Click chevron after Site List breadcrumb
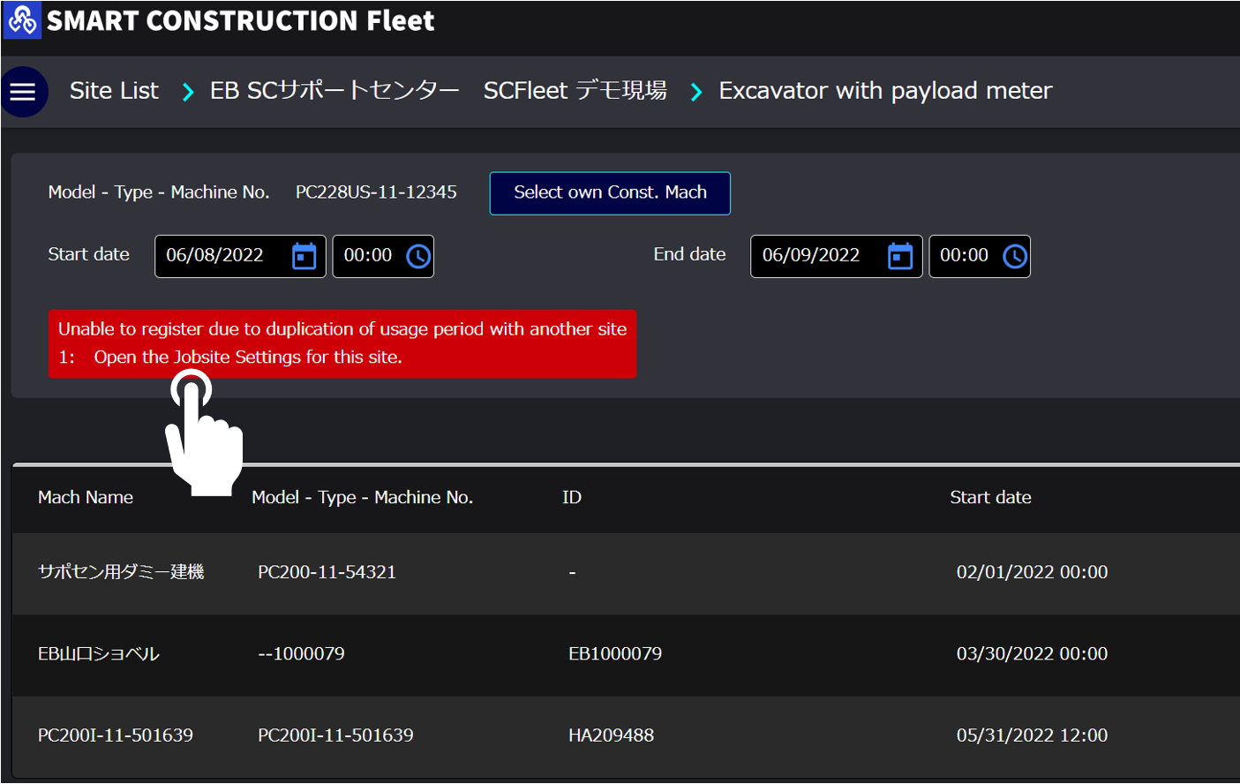The width and height of the screenshot is (1240, 784). pos(187,92)
